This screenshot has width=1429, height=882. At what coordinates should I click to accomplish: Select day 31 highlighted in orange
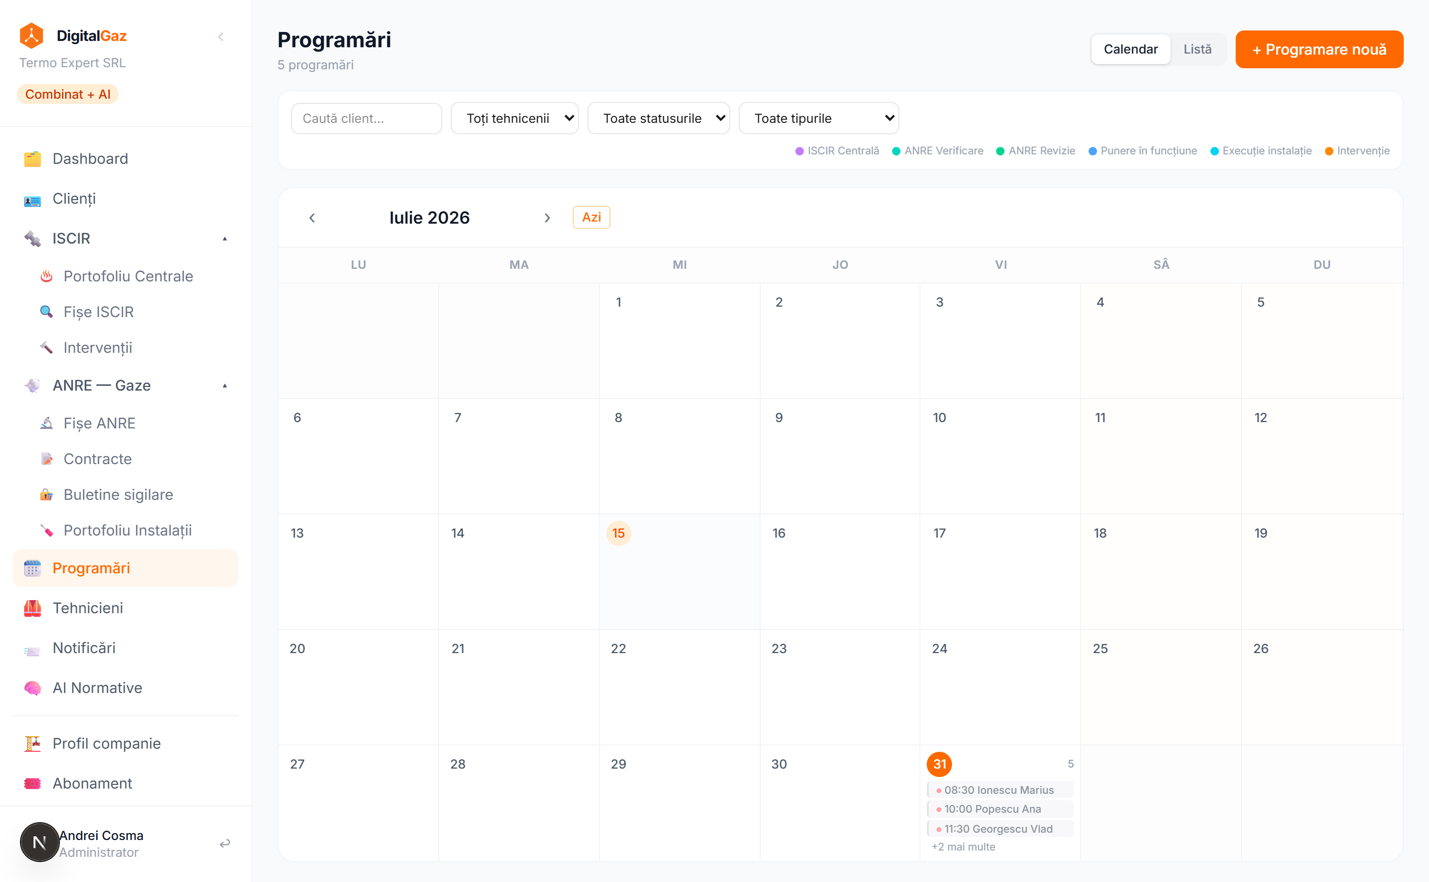(x=939, y=764)
